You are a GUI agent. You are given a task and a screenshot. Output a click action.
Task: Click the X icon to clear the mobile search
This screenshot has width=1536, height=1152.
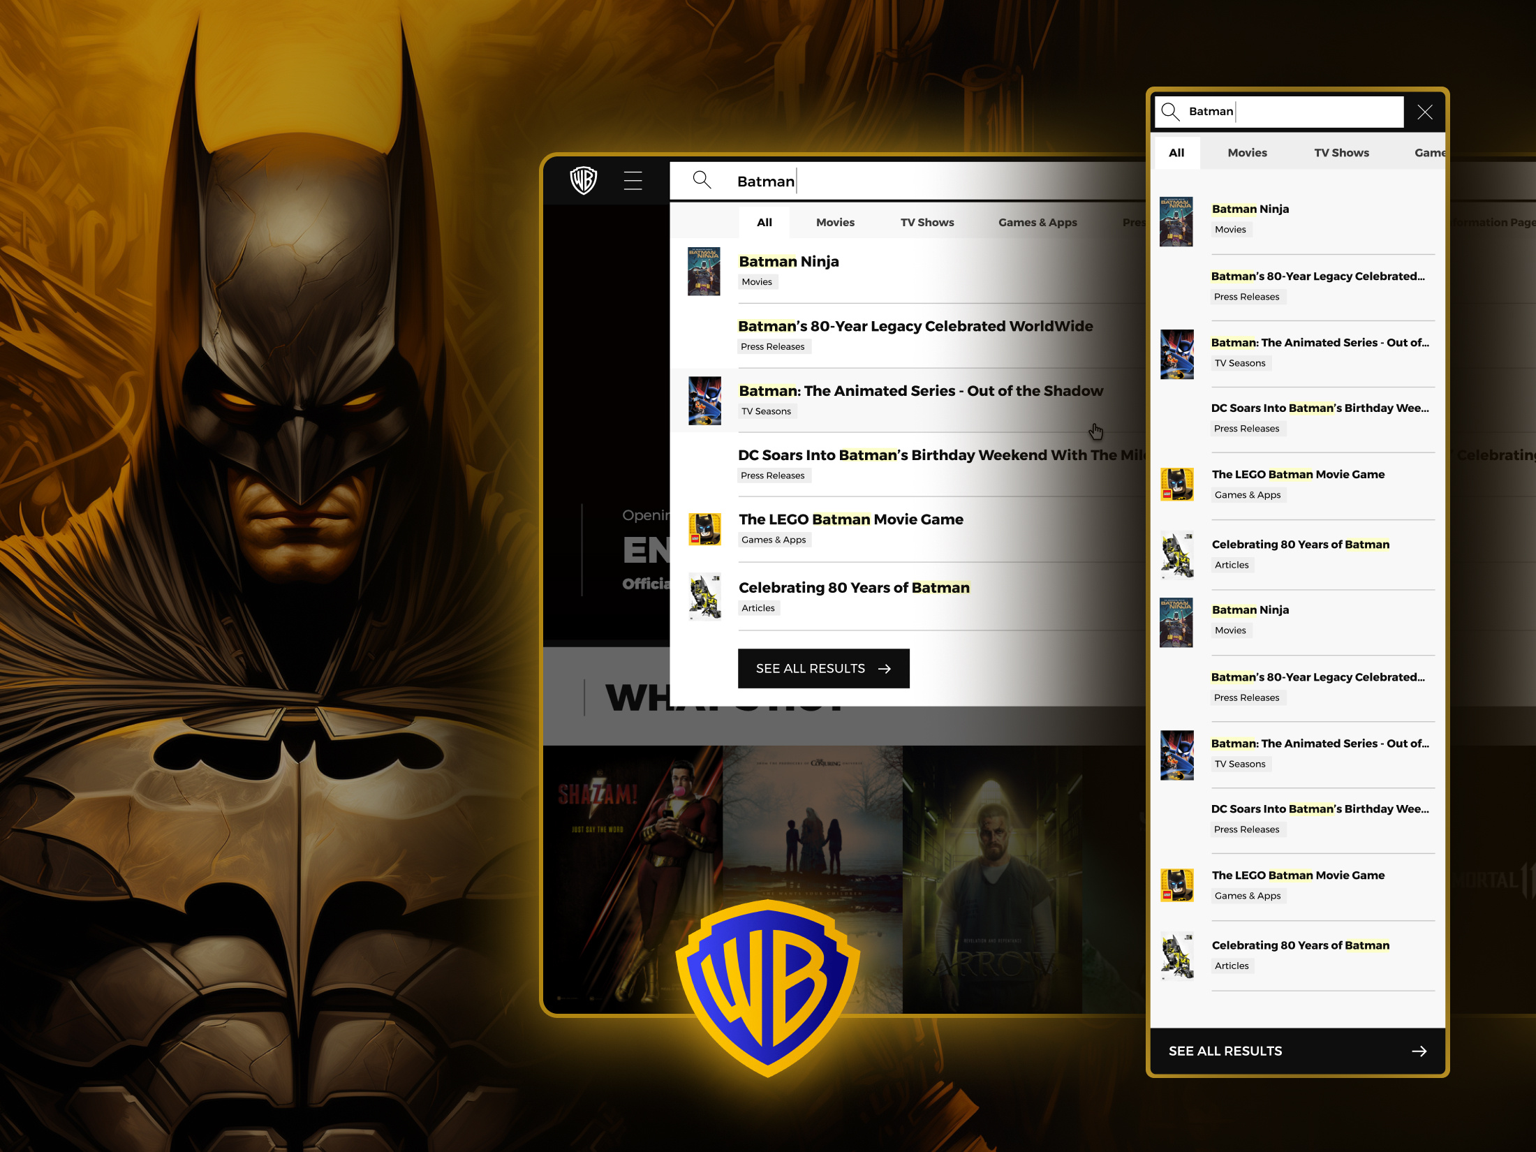tap(1424, 112)
